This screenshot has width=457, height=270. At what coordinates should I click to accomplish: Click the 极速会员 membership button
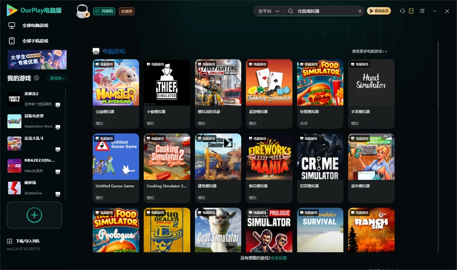click(379, 11)
